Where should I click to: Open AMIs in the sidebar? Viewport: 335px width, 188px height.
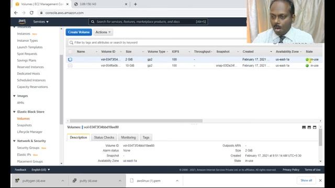point(20,103)
